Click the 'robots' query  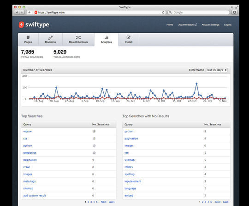129,167
